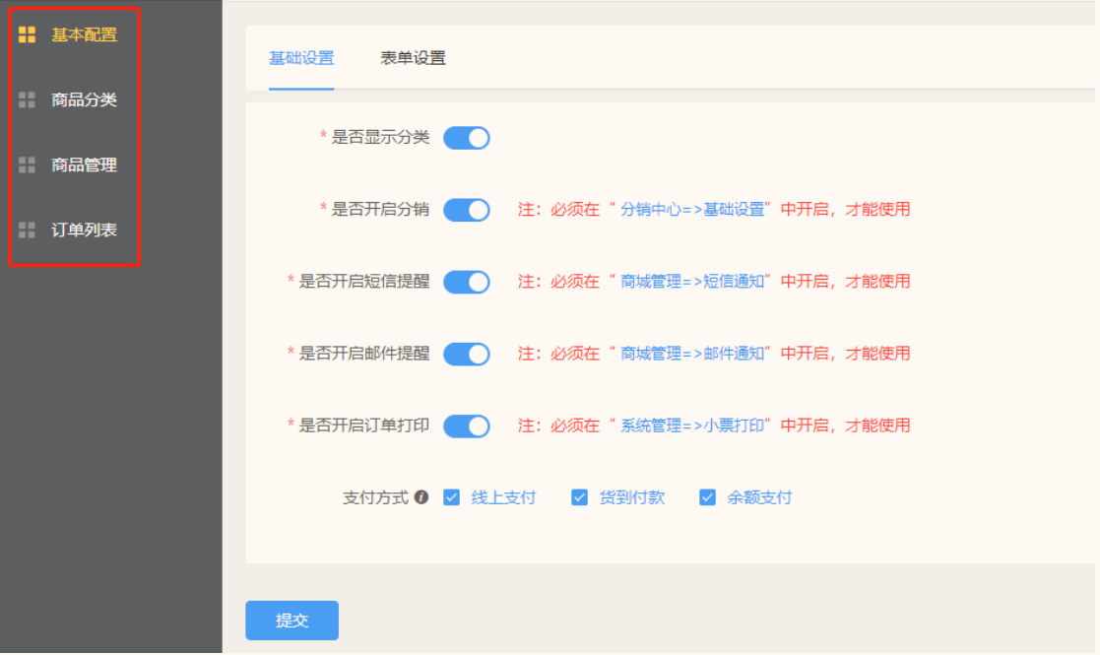Click the 商品管理 grid icon
This screenshot has height=655, width=1100.
[x=28, y=165]
